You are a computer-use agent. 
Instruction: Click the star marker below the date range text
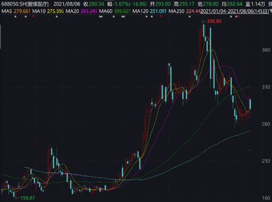click(x=231, y=17)
